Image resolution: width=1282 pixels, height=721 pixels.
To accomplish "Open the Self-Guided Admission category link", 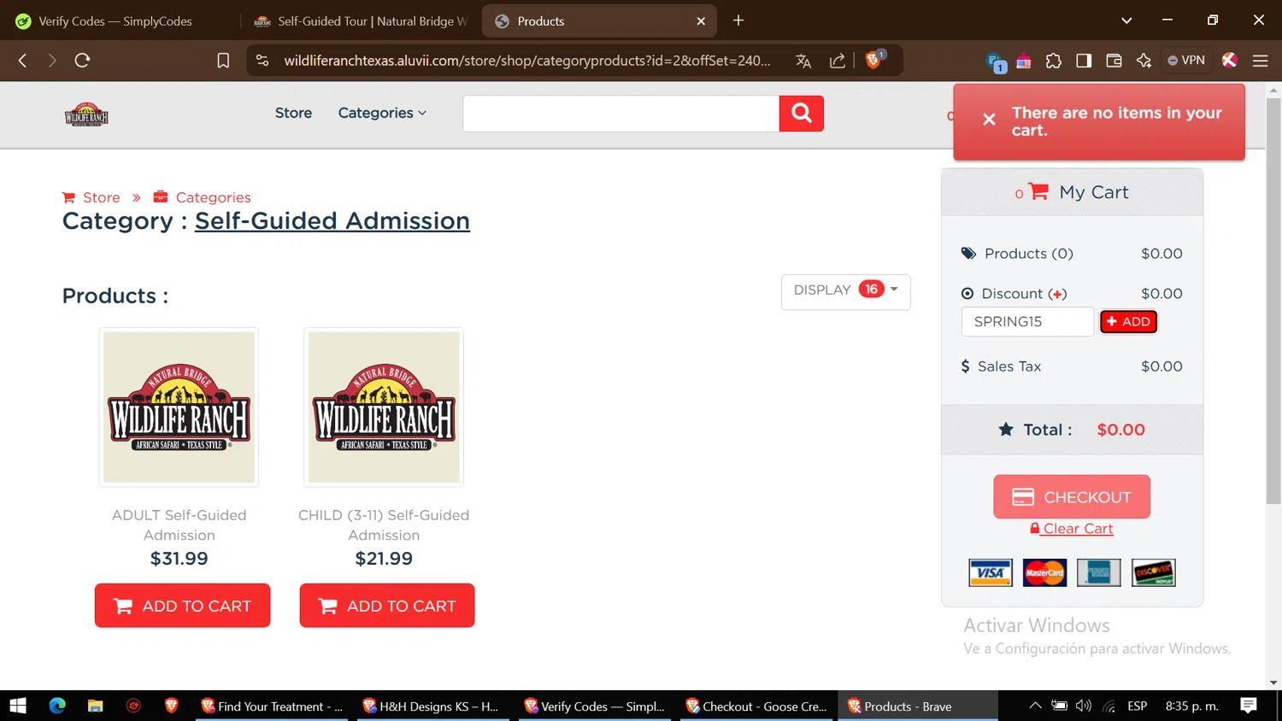I will pyautogui.click(x=332, y=221).
